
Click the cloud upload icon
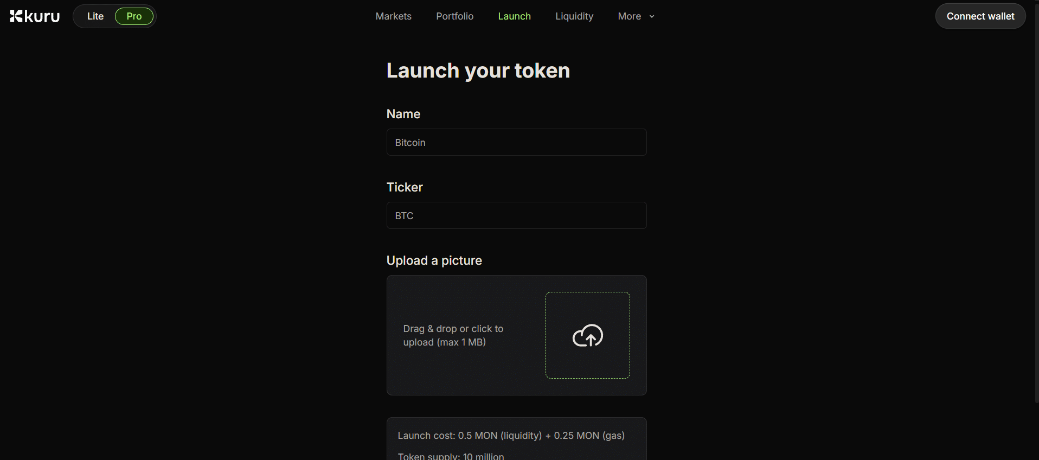point(588,336)
